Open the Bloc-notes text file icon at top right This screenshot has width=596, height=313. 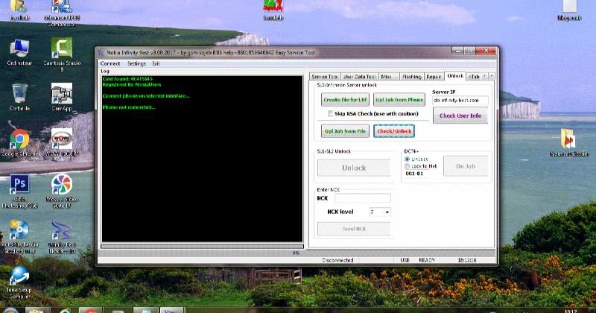click(569, 10)
